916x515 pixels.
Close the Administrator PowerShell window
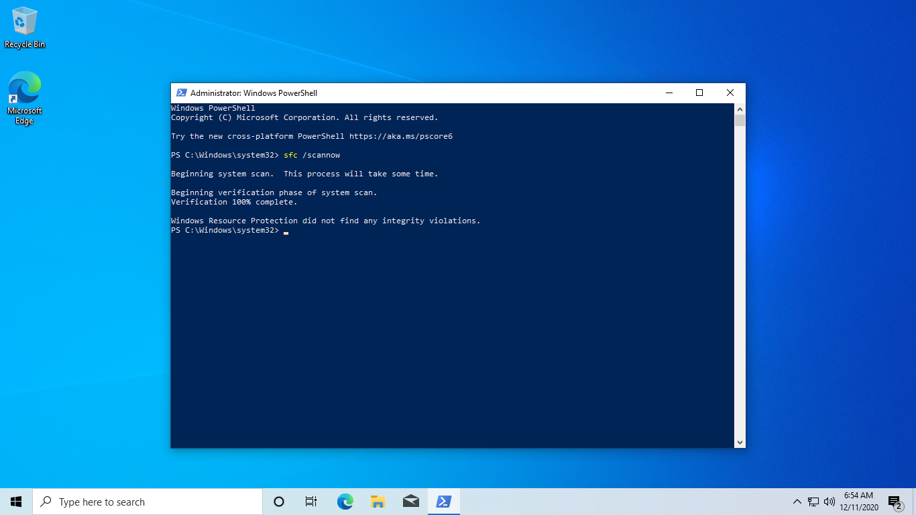730,93
